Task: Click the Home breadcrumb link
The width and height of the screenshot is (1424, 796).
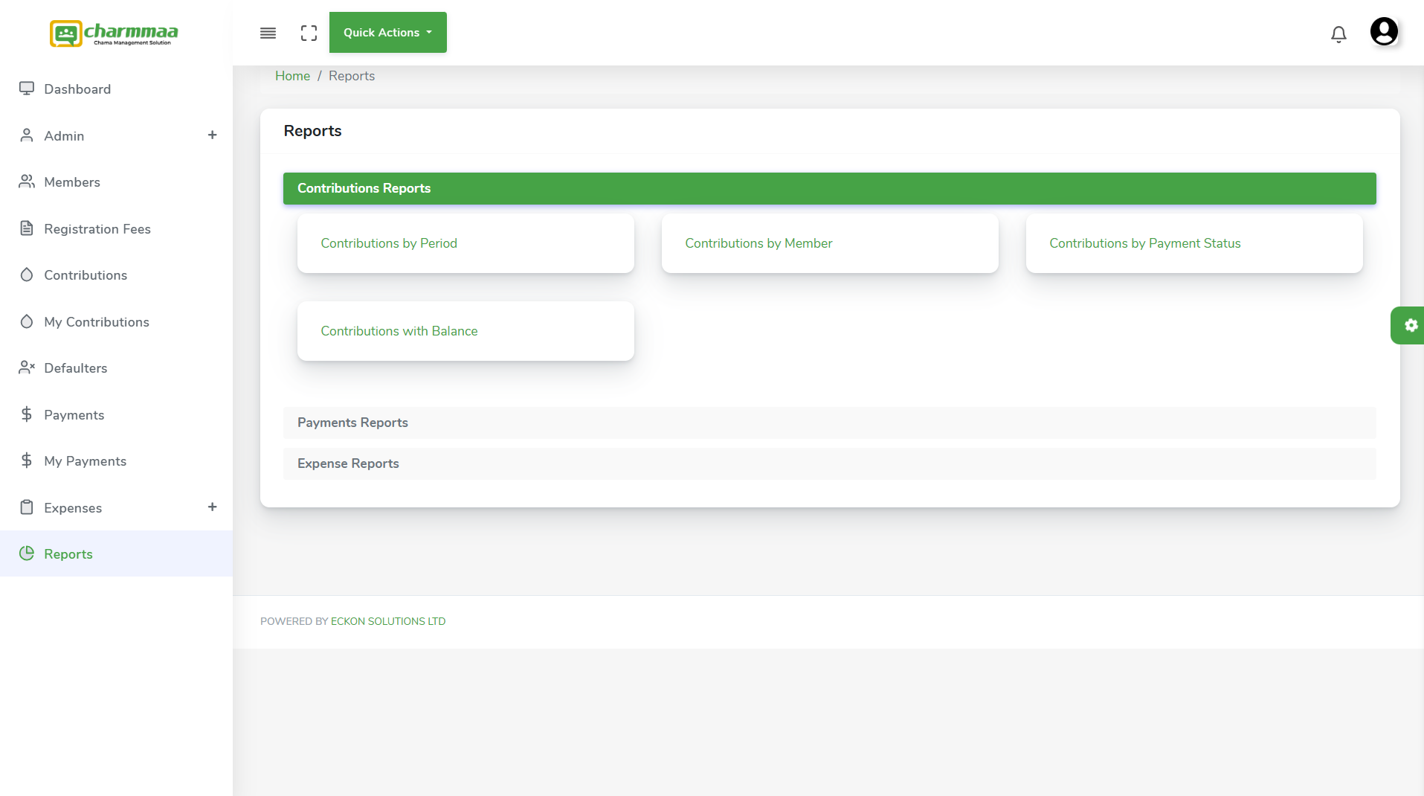Action: click(292, 76)
